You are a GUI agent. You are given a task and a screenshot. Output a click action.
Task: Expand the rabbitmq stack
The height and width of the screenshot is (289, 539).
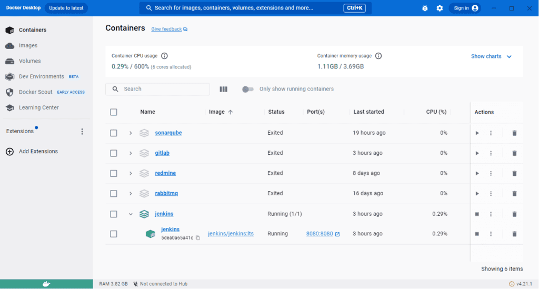(x=131, y=194)
